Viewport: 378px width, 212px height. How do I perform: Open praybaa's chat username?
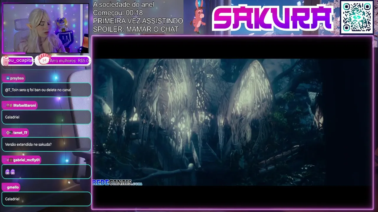click(17, 78)
